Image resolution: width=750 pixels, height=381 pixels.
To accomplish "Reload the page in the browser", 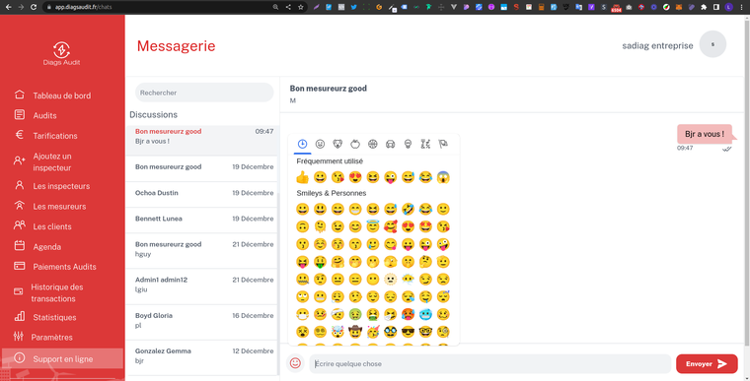I will 33,7.
